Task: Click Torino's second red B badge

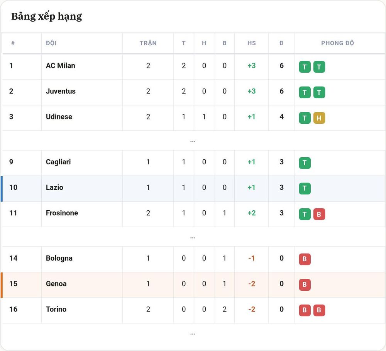Action: [319, 310]
